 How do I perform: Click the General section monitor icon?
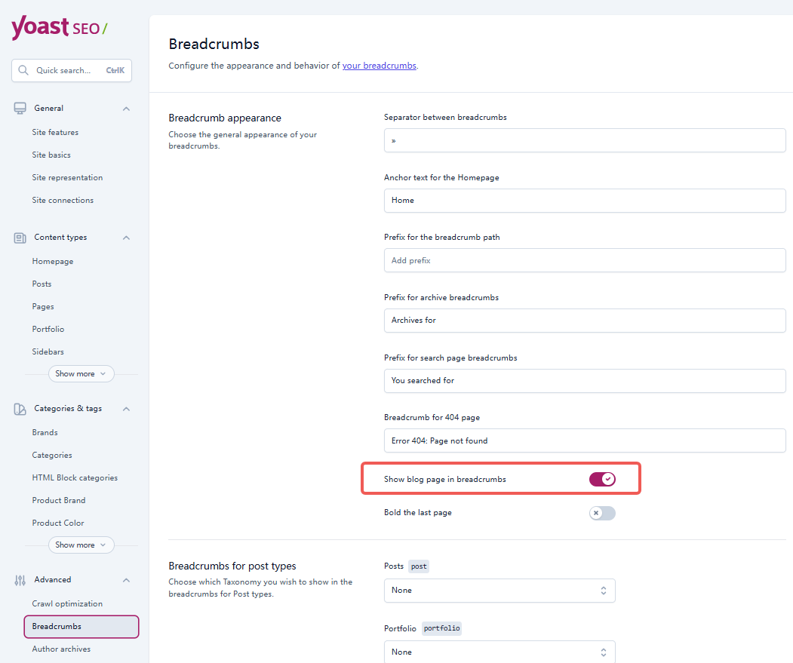[x=19, y=107]
